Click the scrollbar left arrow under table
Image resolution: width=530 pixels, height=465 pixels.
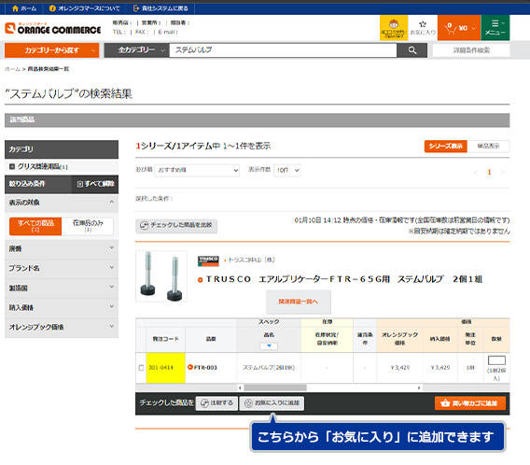240,387
